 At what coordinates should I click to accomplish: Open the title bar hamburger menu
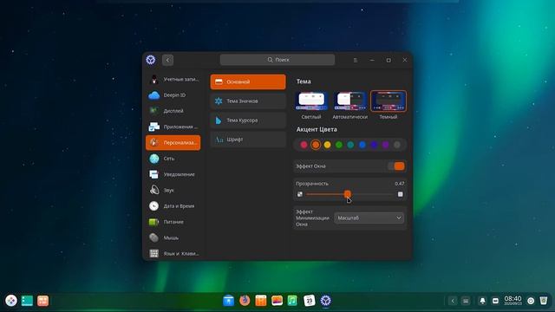click(x=356, y=60)
